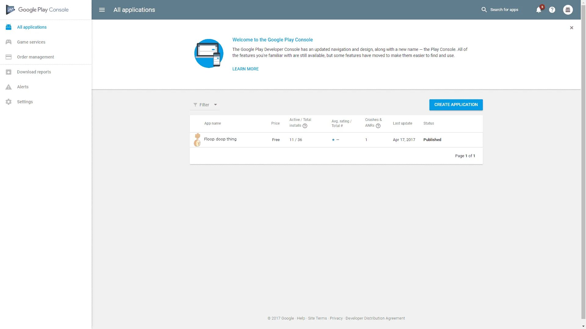Click the Settings gear icon
The image size is (586, 329).
pos(9,102)
